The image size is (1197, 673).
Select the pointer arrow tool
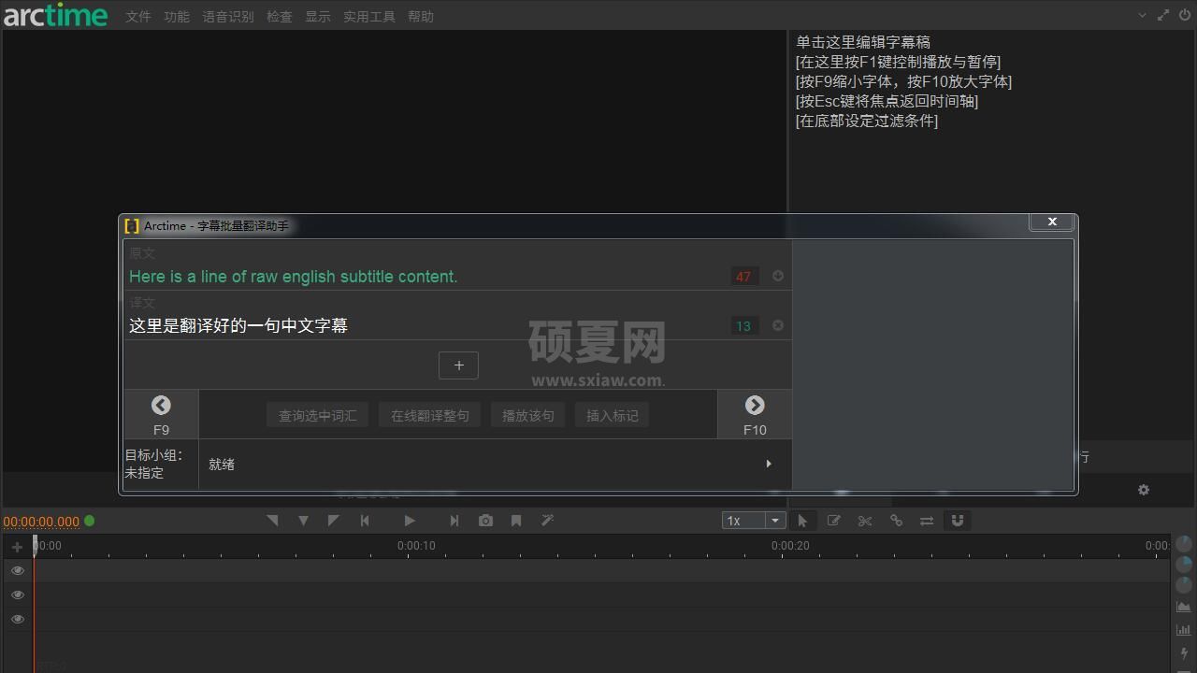tap(802, 521)
